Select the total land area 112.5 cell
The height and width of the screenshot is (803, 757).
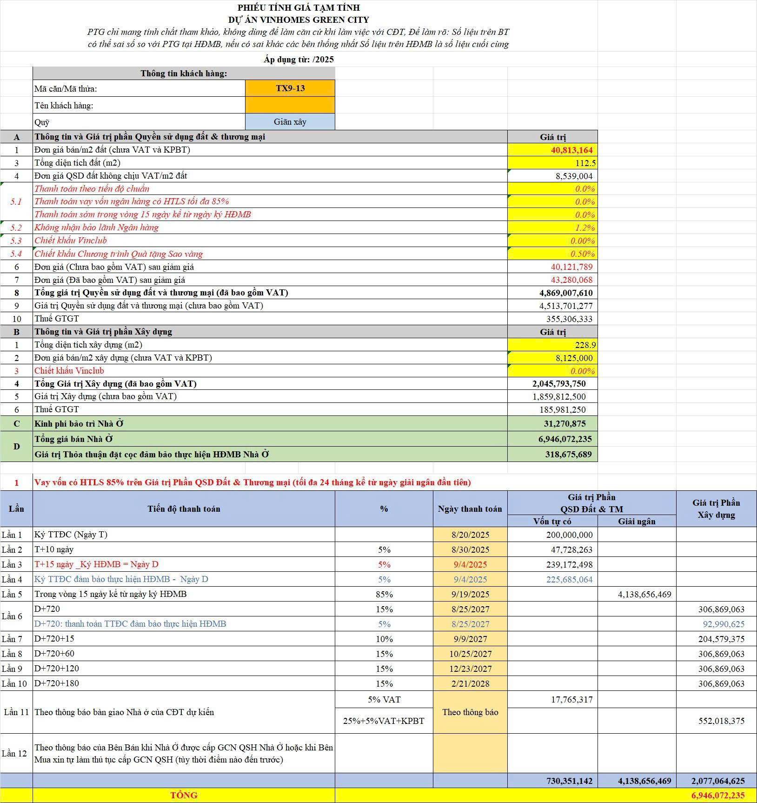[x=552, y=163]
